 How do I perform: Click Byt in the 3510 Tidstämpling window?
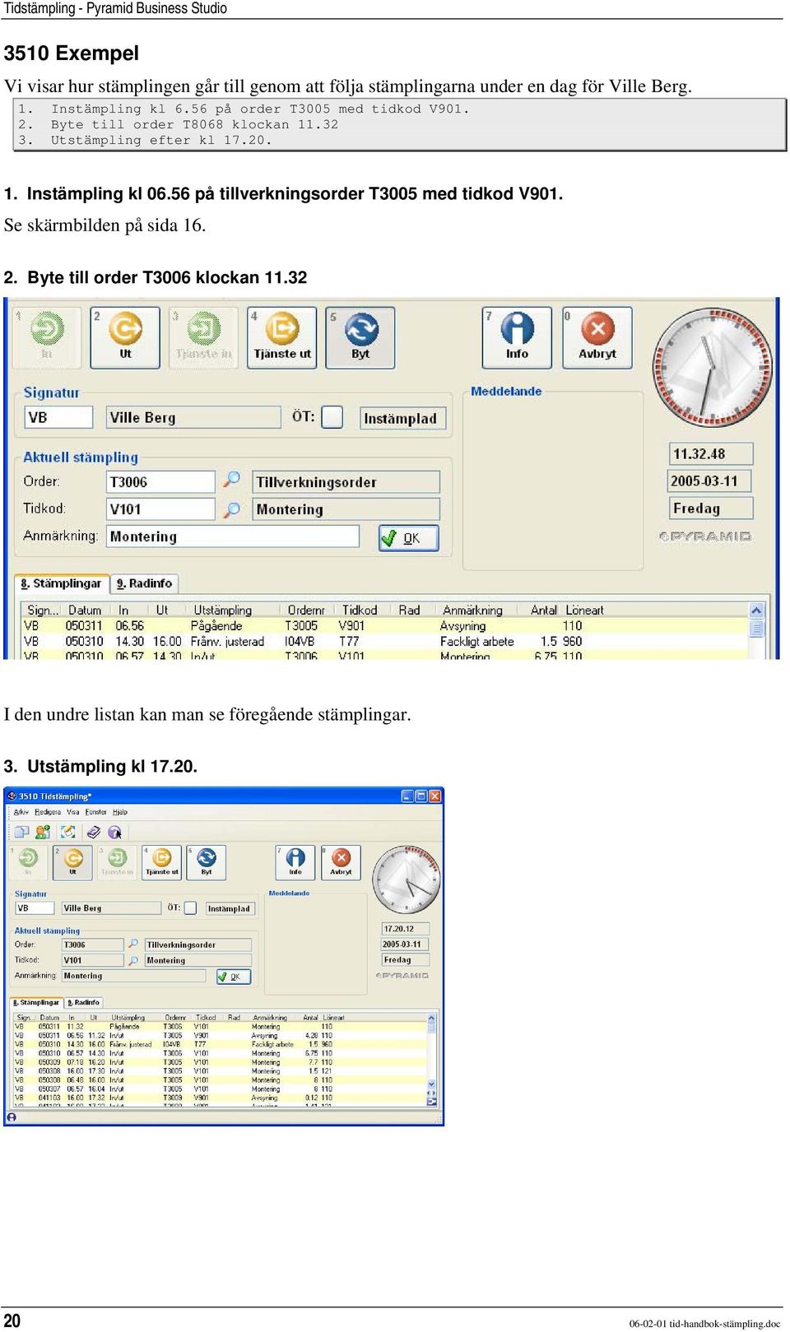click(x=207, y=862)
